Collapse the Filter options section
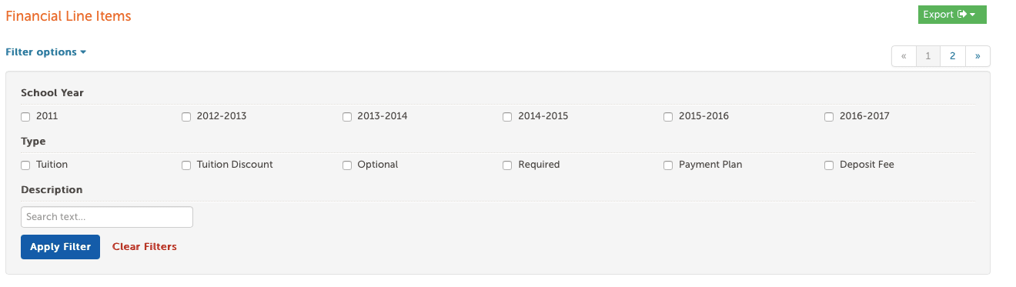 click(45, 52)
